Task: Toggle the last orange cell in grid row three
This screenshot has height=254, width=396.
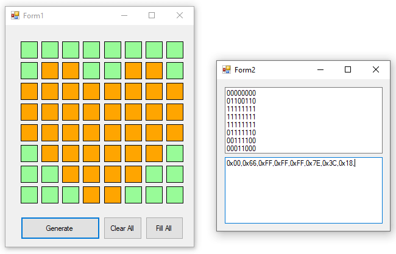Action: point(175,91)
